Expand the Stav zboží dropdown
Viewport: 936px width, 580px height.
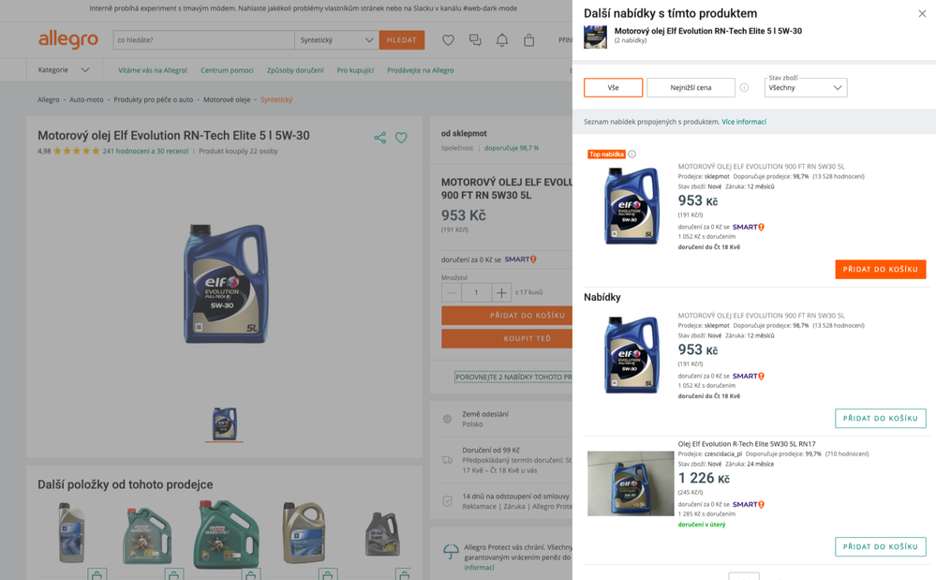(x=806, y=88)
